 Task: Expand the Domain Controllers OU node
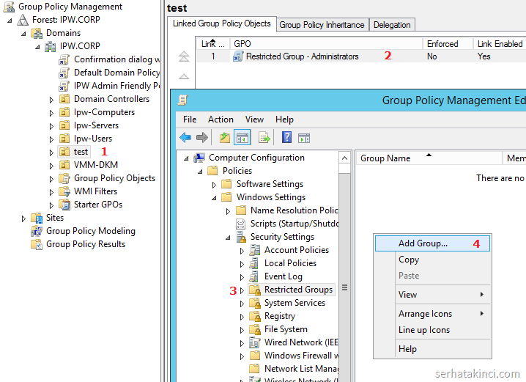tap(51, 100)
